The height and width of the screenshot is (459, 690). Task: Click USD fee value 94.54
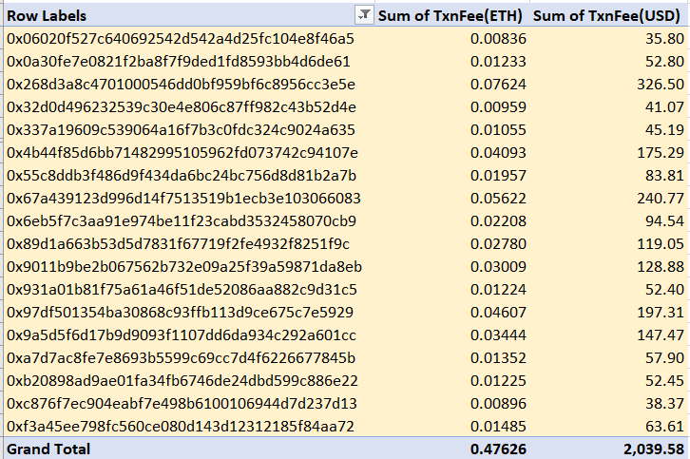(664, 220)
